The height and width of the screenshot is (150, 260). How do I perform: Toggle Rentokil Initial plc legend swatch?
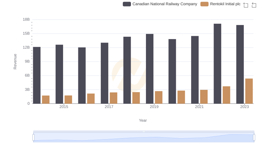204,4
